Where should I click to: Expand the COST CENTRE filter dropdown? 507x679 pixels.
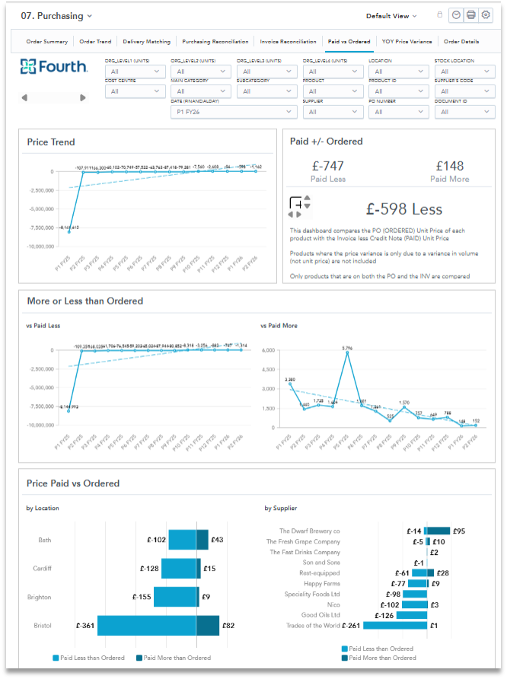[135, 91]
